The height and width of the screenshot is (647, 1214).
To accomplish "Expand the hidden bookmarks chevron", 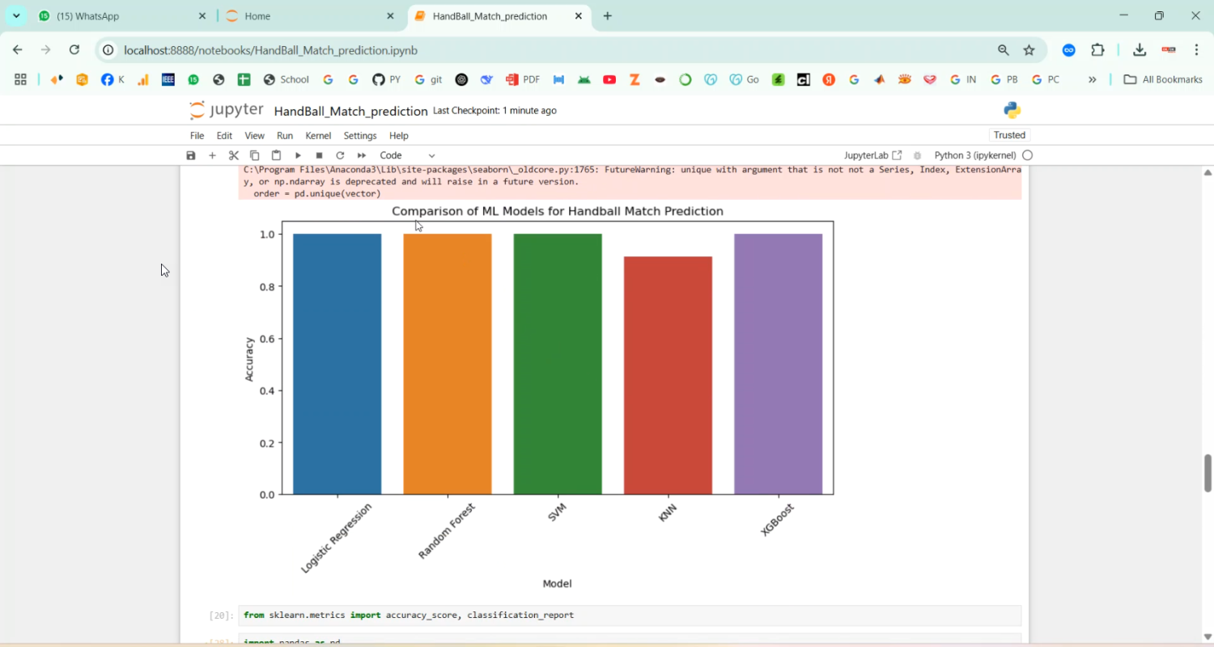I will click(x=1092, y=79).
